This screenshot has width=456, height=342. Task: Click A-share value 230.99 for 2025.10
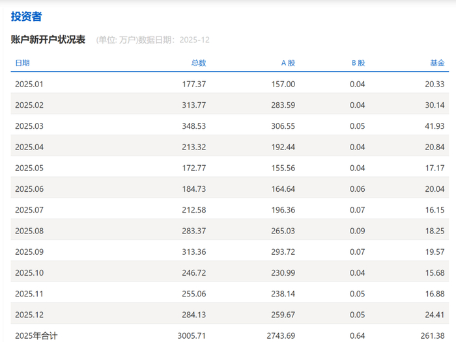coord(283,273)
